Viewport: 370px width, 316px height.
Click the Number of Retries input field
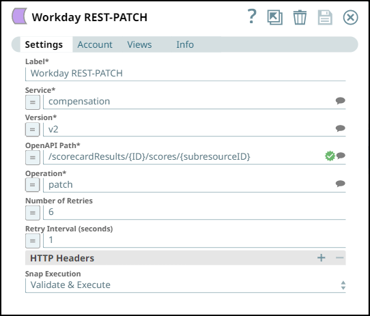pos(195,212)
